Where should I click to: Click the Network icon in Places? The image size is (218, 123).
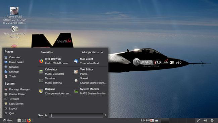[6, 67]
